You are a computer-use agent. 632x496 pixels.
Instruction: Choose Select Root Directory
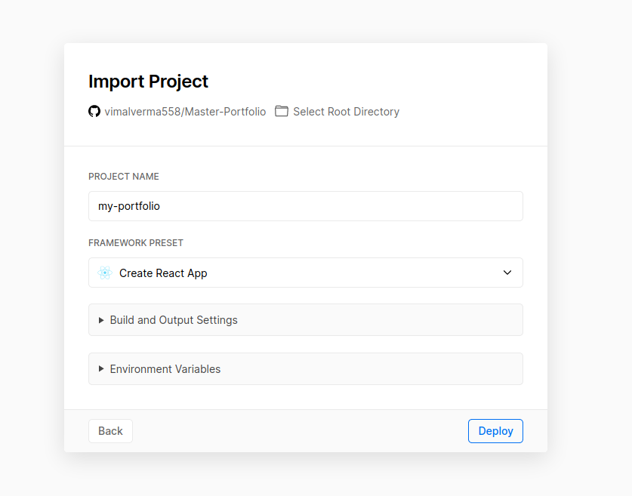(346, 112)
